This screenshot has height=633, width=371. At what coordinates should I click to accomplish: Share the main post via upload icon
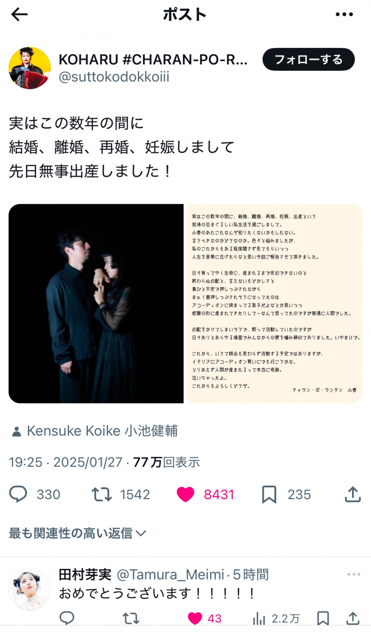[353, 494]
